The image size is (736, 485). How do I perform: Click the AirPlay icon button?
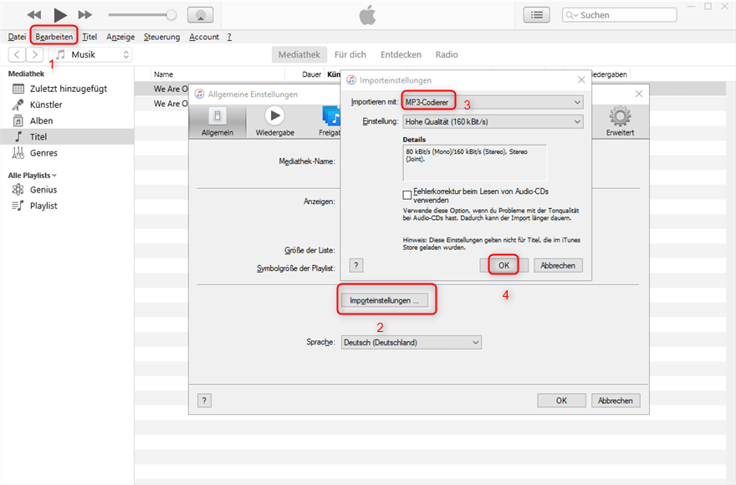coord(201,15)
